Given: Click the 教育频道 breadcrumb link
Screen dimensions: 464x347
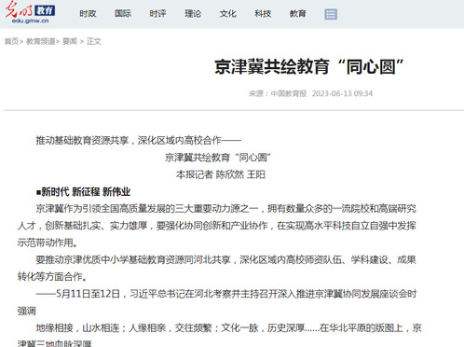Looking at the screenshot, I should [41, 41].
